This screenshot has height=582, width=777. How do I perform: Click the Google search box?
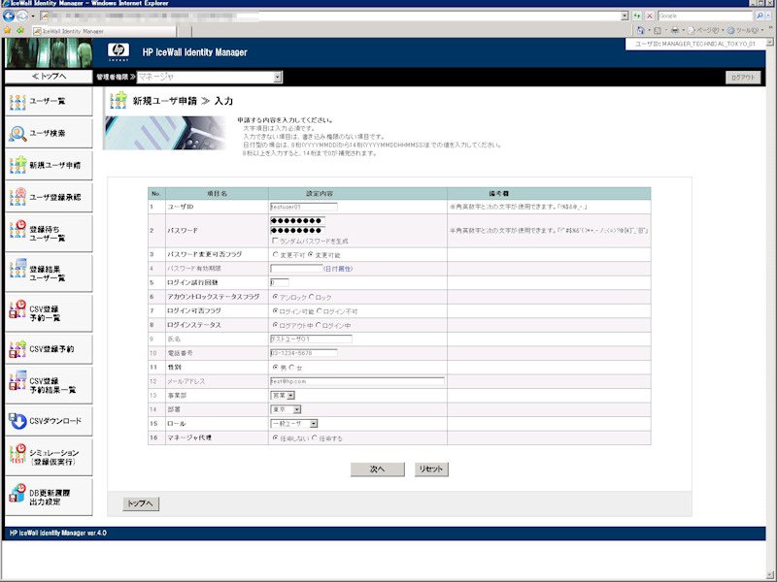pos(705,16)
